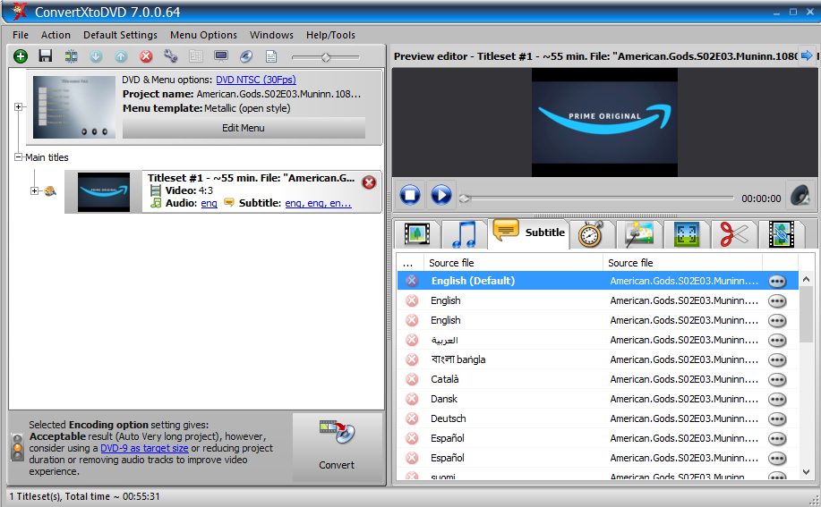Remove the Deutsch subtitle track
This screenshot has width=821, height=507.
(x=412, y=418)
